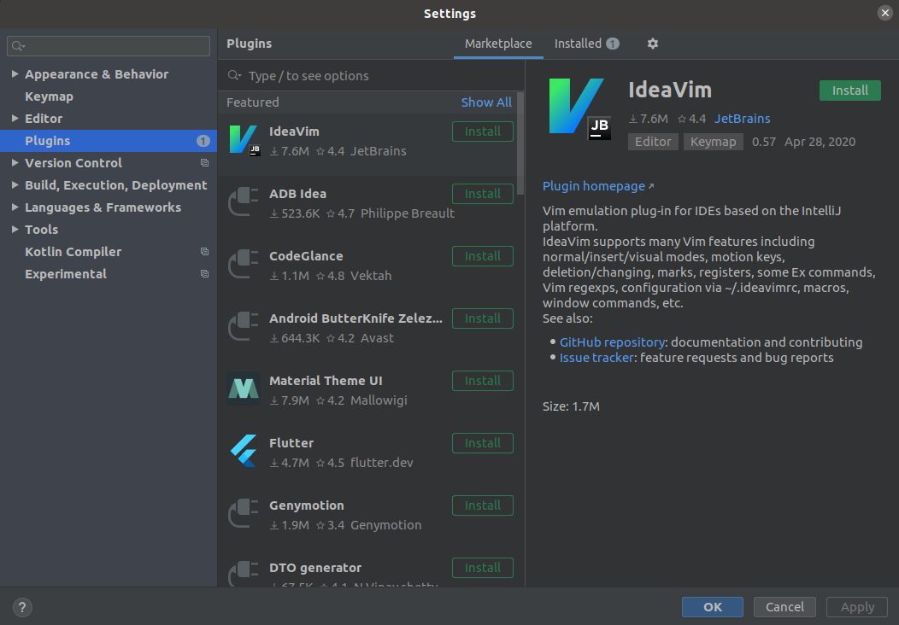
Task: Expand the Tools section arrow
Action: (15, 229)
